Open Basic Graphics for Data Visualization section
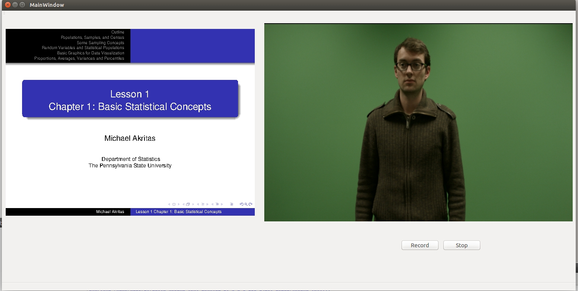 coord(91,53)
